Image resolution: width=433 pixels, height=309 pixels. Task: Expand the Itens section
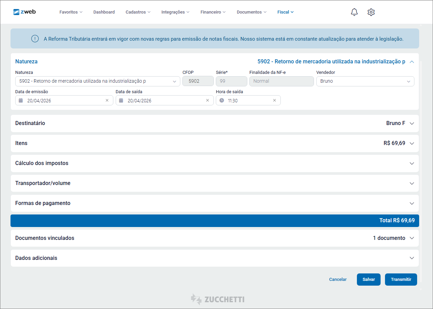(412, 143)
